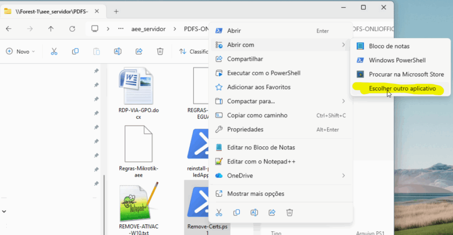Select Windows PowerShell in Abrir com
This screenshot has height=235, width=453.
click(397, 60)
